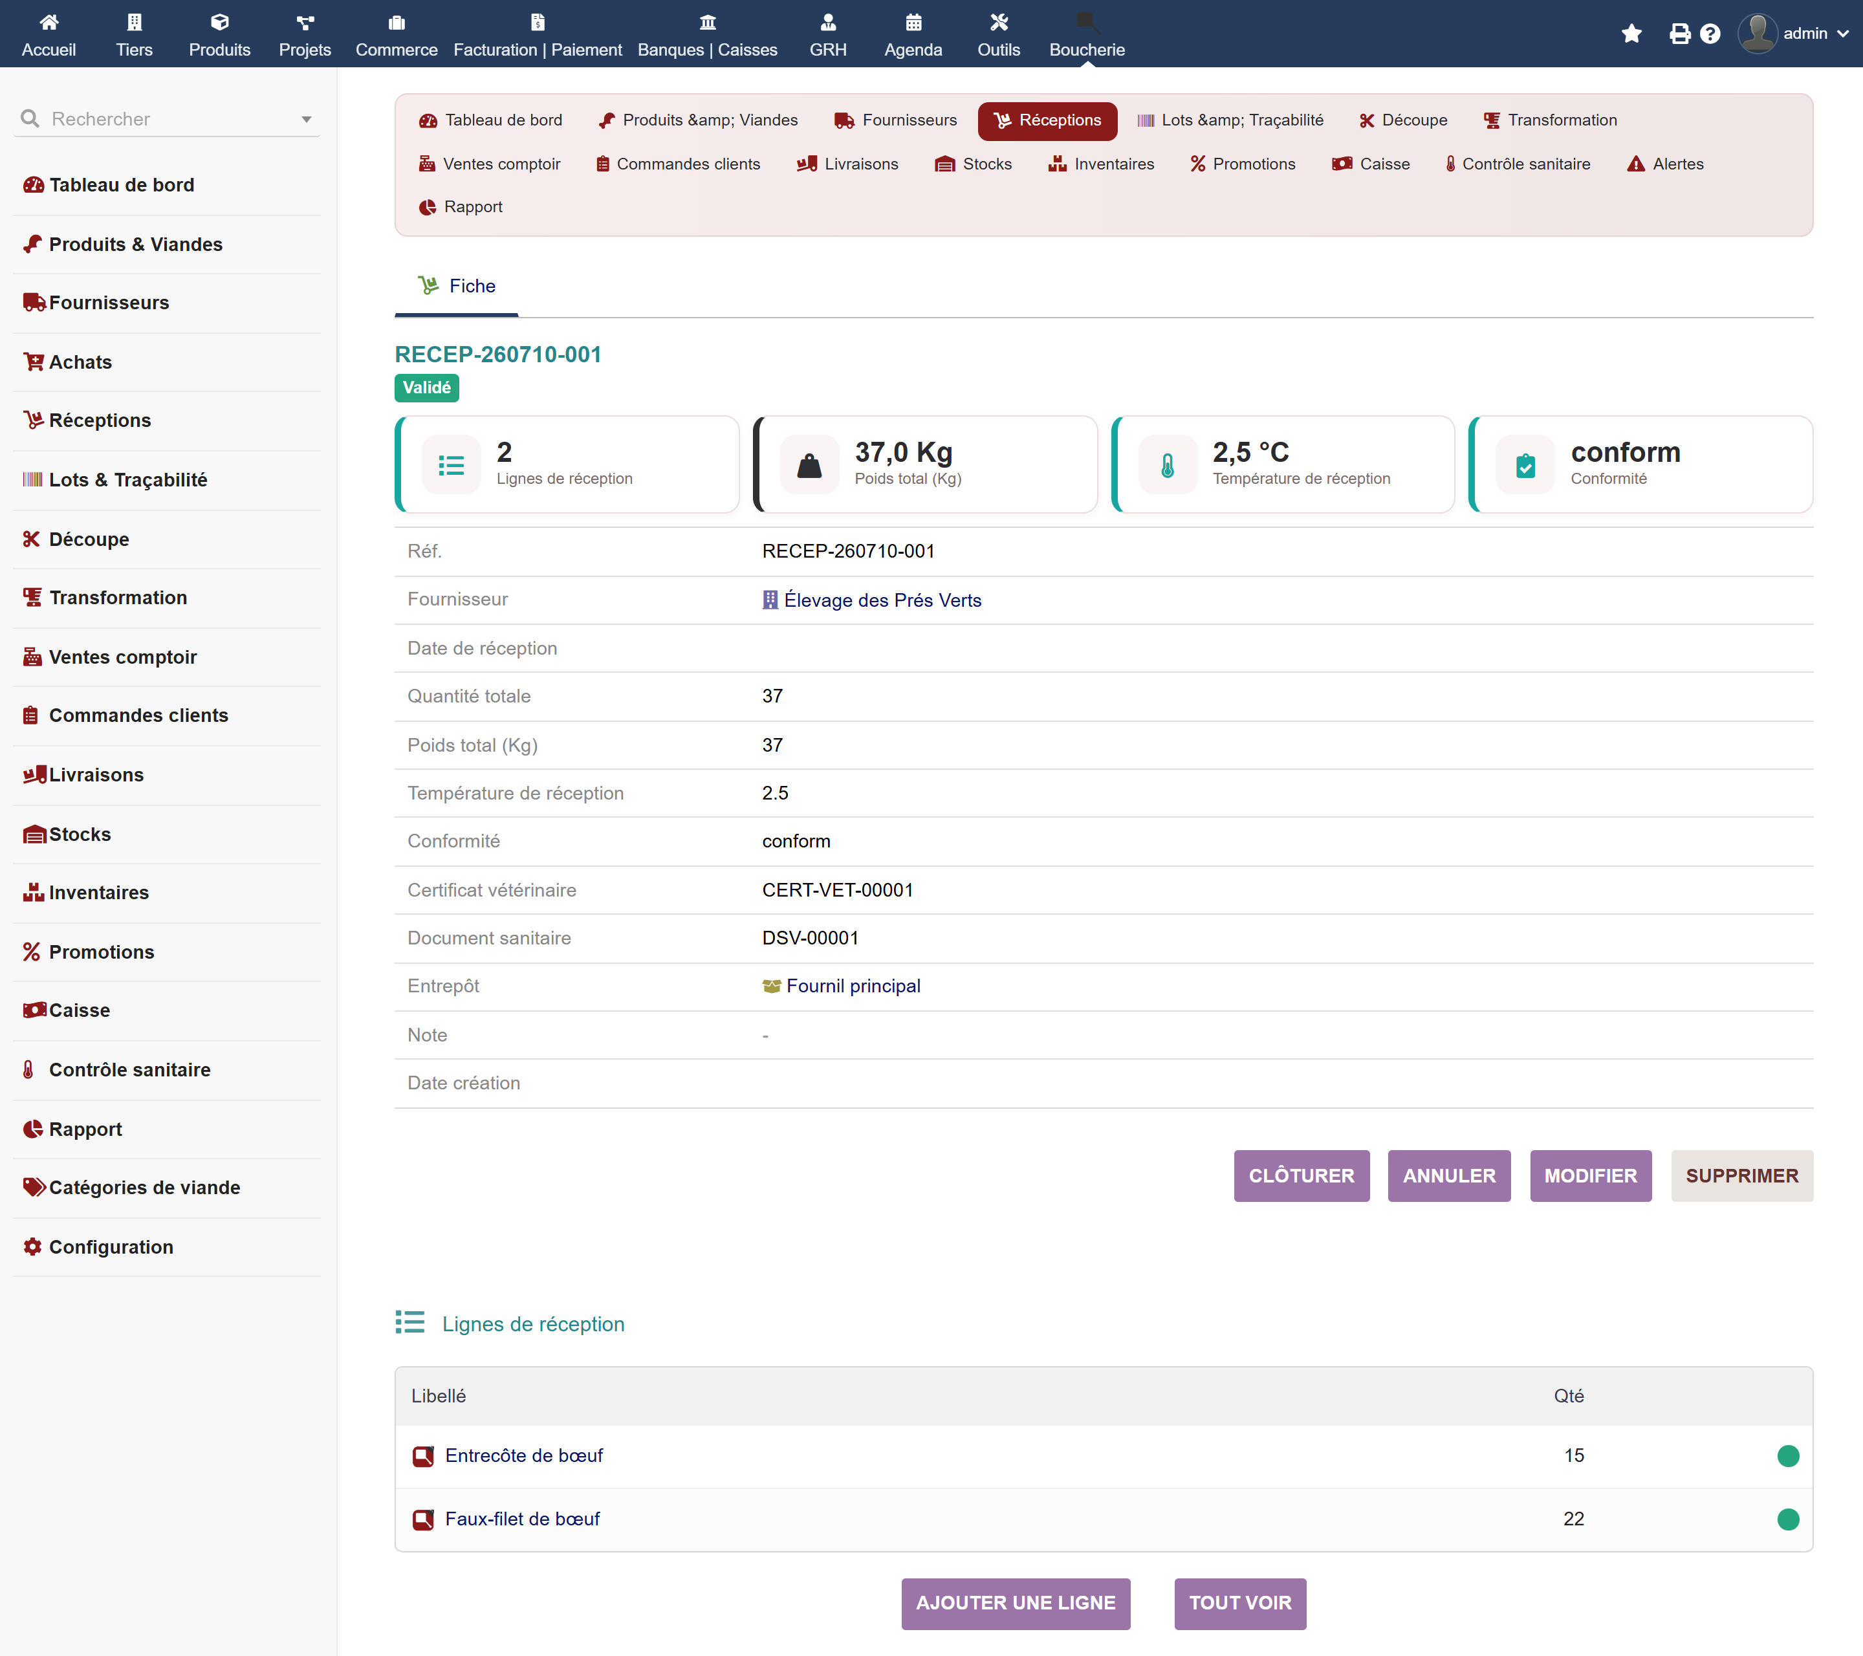Click green status dot on Faux-filet de bœuf row
Image resolution: width=1863 pixels, height=1656 pixels.
pyautogui.click(x=1787, y=1518)
